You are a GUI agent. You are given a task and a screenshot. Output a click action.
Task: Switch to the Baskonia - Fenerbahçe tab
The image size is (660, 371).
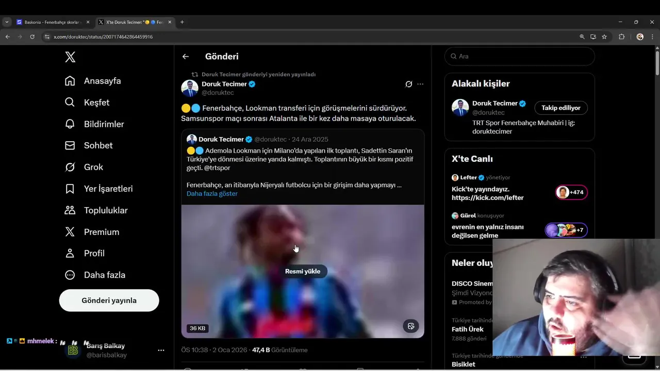click(x=52, y=22)
